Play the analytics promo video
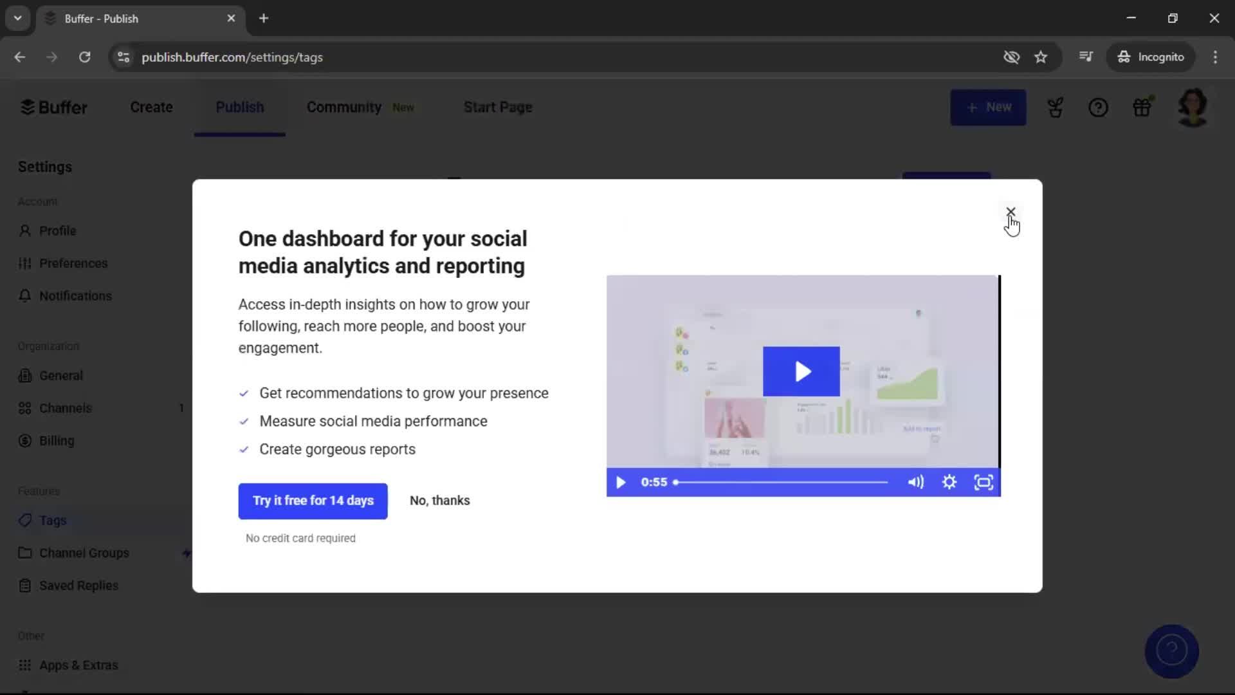Viewport: 1235px width, 695px height. [801, 371]
